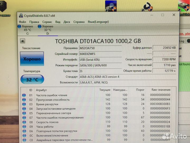
Task: Click status icon of attribute 0A row
Action: point(24,131)
